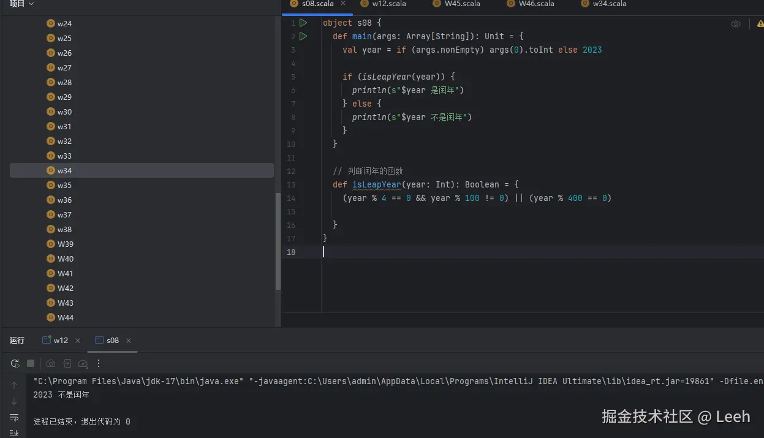The image size is (764, 438).
Task: Click the isLeapYear function definition name
Action: (x=376, y=184)
